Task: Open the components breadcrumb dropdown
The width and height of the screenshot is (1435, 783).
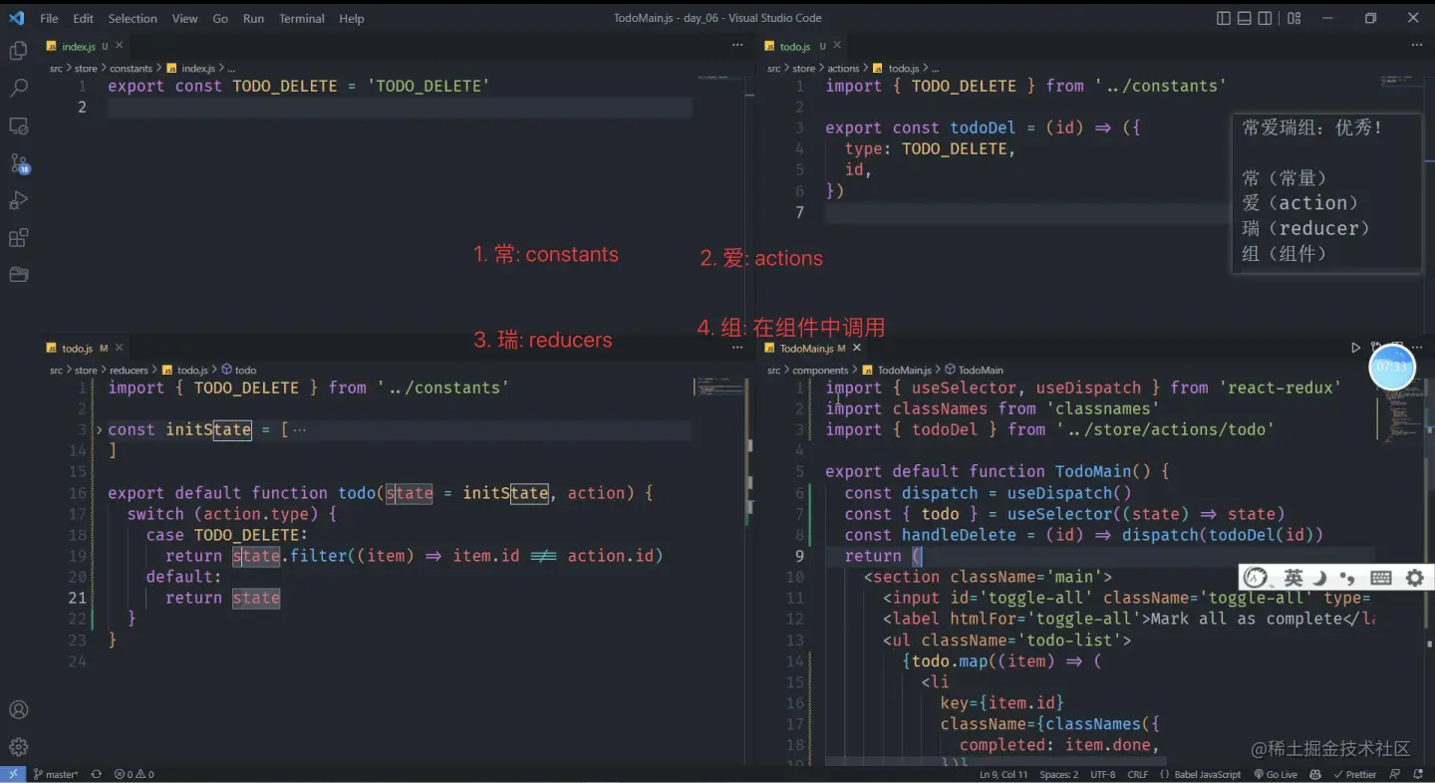Action: point(820,370)
